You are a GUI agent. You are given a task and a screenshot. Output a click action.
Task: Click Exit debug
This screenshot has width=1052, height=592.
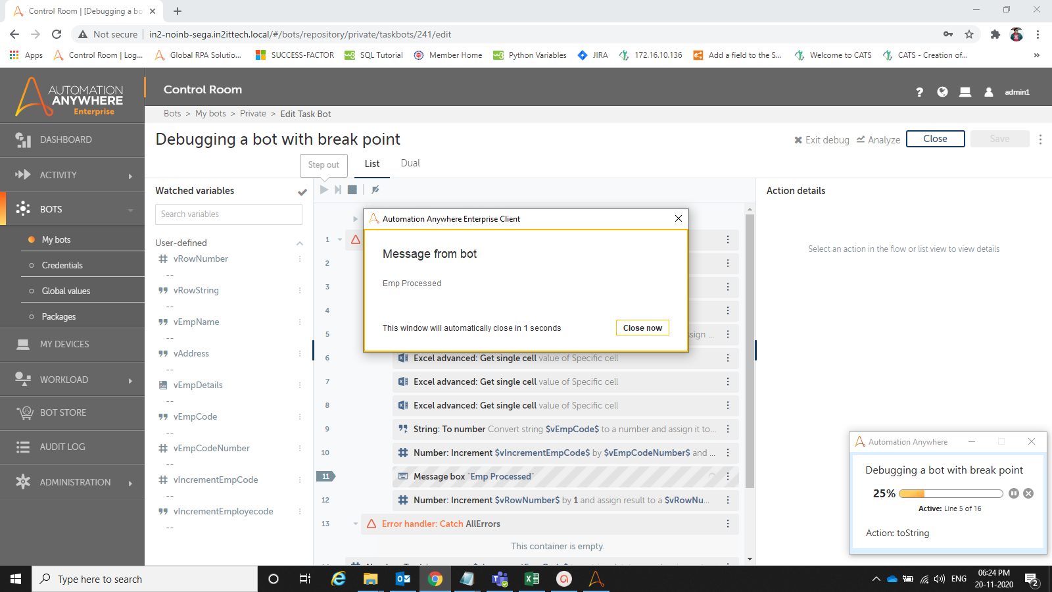[x=822, y=139]
